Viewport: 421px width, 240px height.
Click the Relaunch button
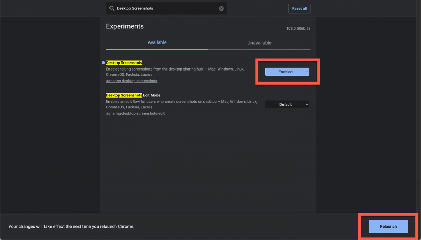pos(388,226)
